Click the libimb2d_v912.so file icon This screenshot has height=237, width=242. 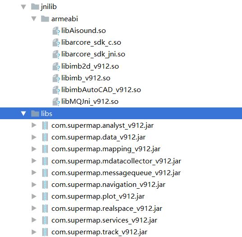tap(56, 66)
